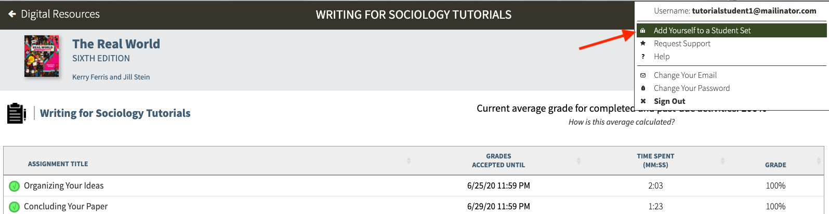Image resolution: width=829 pixels, height=214 pixels.
Task: Click the green checkmark for Organizing Your Ideas
Action: click(15, 186)
